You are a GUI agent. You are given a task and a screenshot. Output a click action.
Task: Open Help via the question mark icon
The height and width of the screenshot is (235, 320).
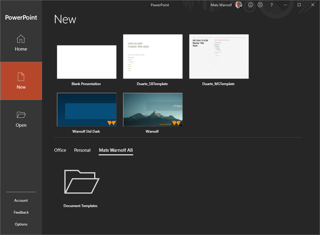pos(271,5)
